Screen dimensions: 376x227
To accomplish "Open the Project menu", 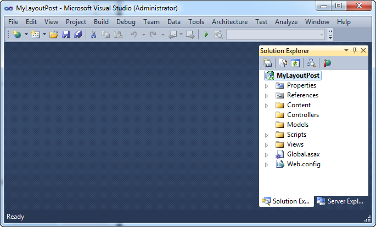I will pyautogui.click(x=76, y=22).
